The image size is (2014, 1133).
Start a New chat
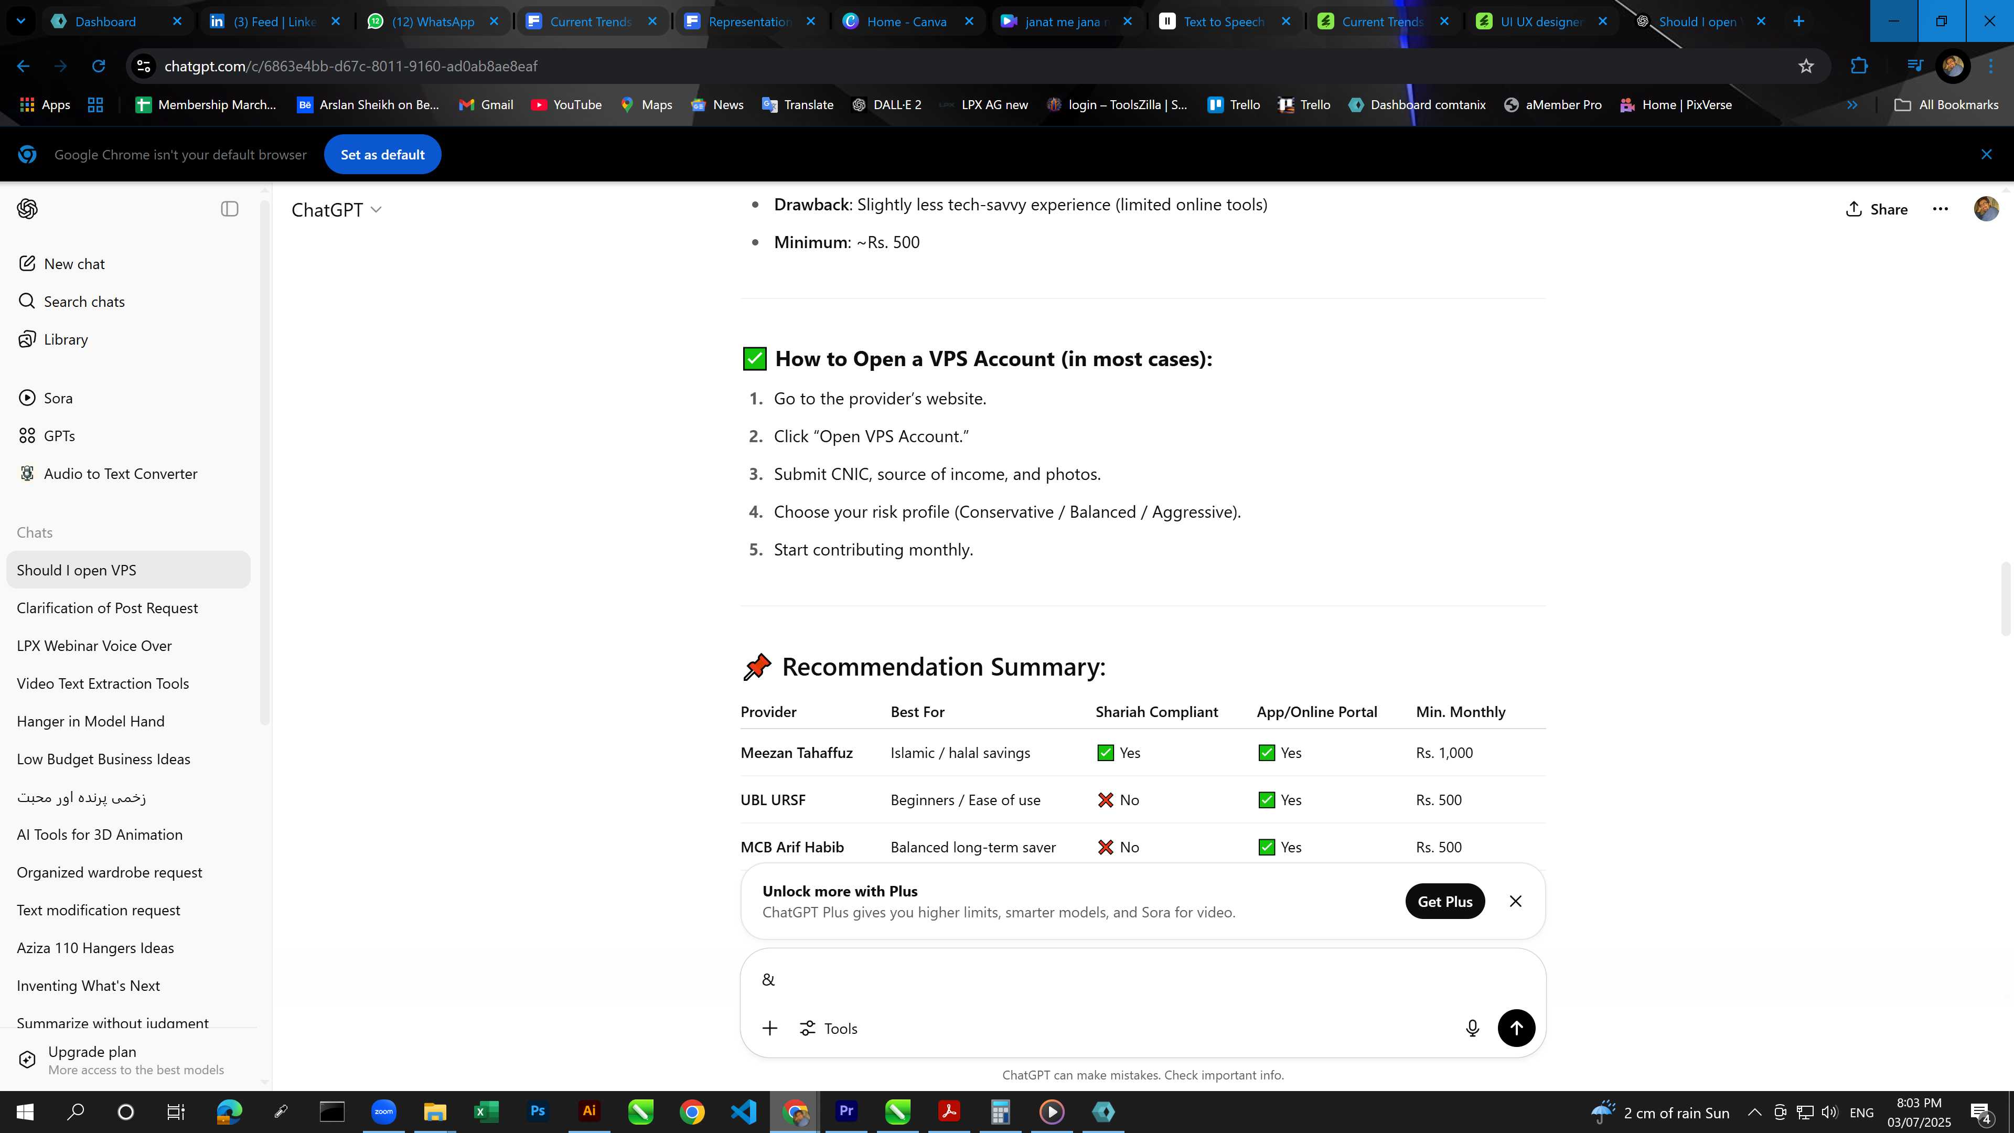coord(128,263)
